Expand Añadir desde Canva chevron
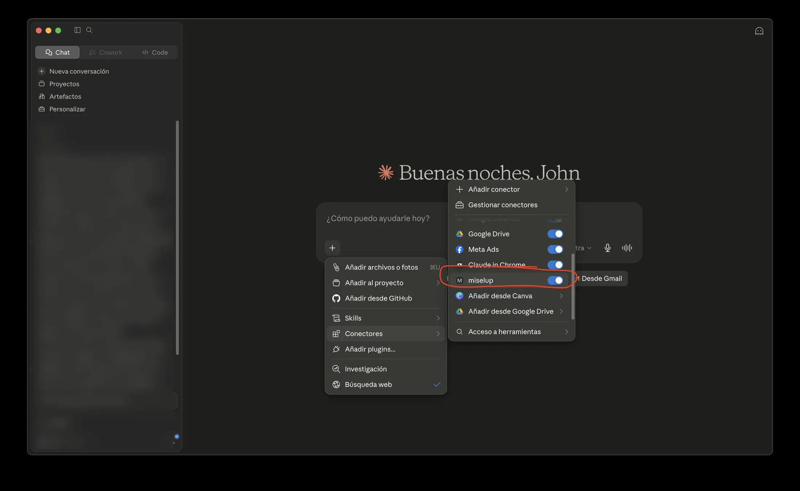 pyautogui.click(x=561, y=296)
